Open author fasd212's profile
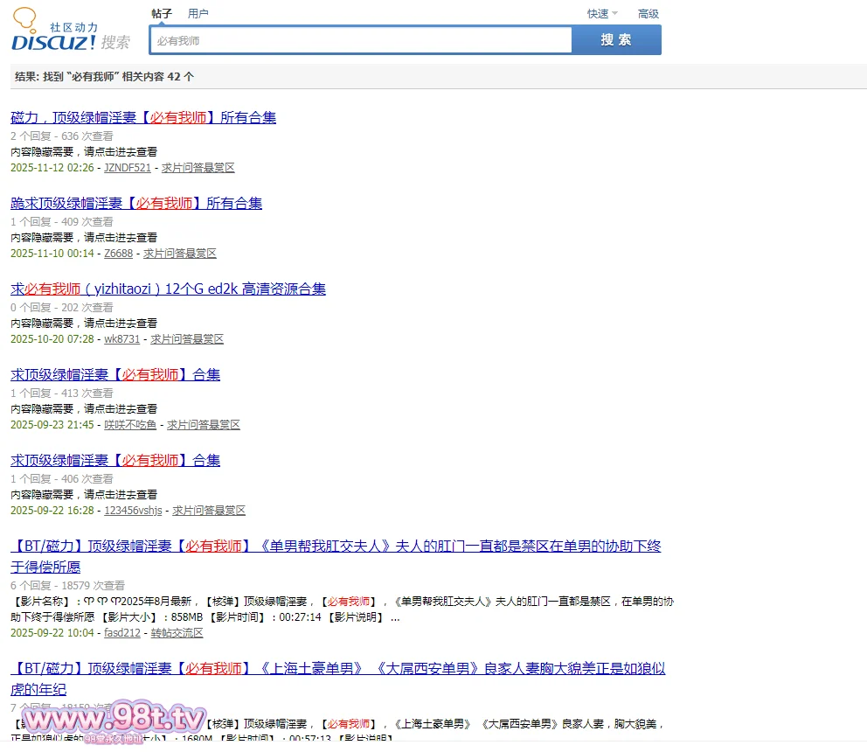 (x=122, y=633)
